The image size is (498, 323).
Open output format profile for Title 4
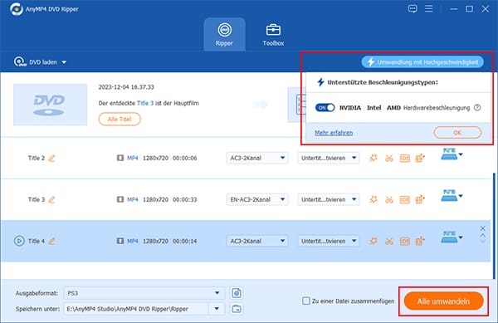click(452, 237)
